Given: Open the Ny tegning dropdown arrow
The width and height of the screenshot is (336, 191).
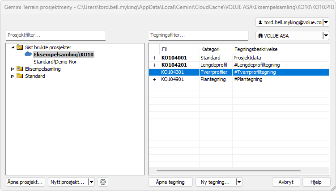Looking at the screenshot, I should 239,182.
